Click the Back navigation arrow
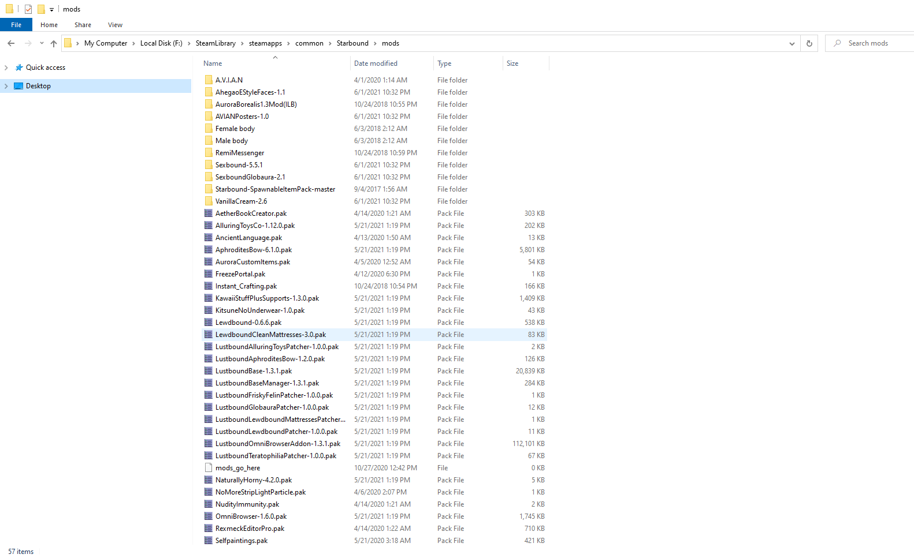 [x=11, y=43]
